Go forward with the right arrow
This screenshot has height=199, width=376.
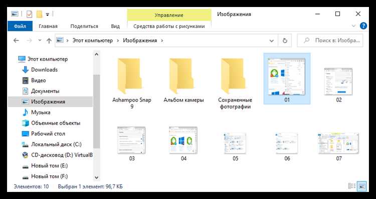coord(29,40)
